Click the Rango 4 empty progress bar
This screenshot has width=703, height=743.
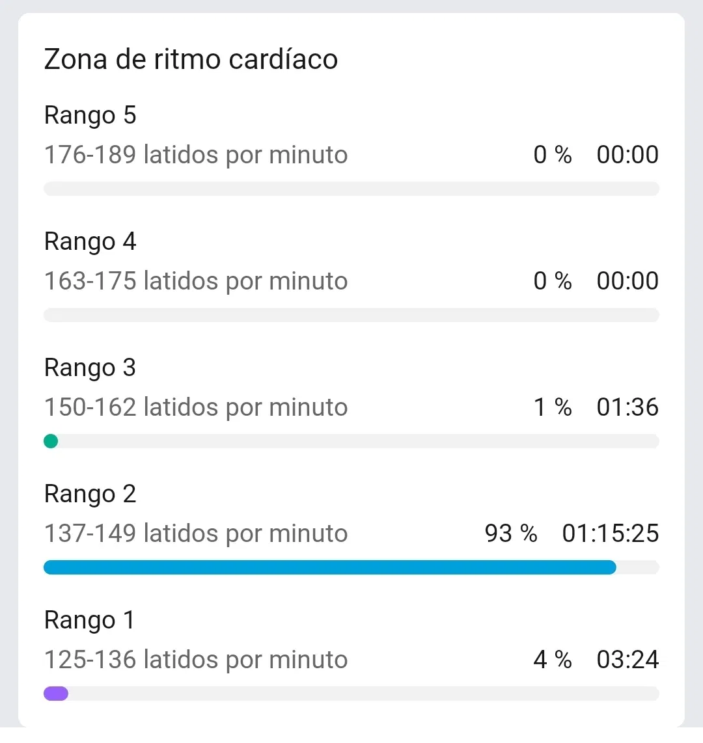coord(351,316)
